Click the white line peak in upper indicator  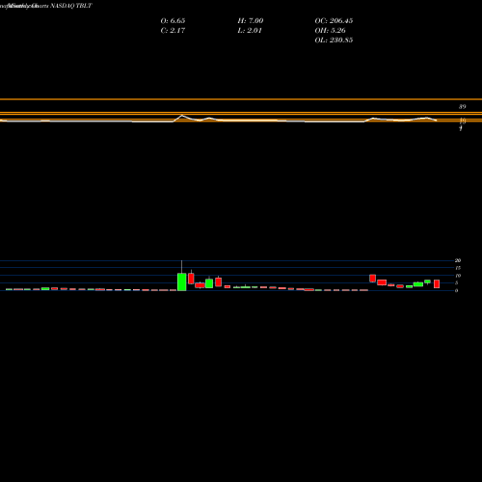click(182, 116)
